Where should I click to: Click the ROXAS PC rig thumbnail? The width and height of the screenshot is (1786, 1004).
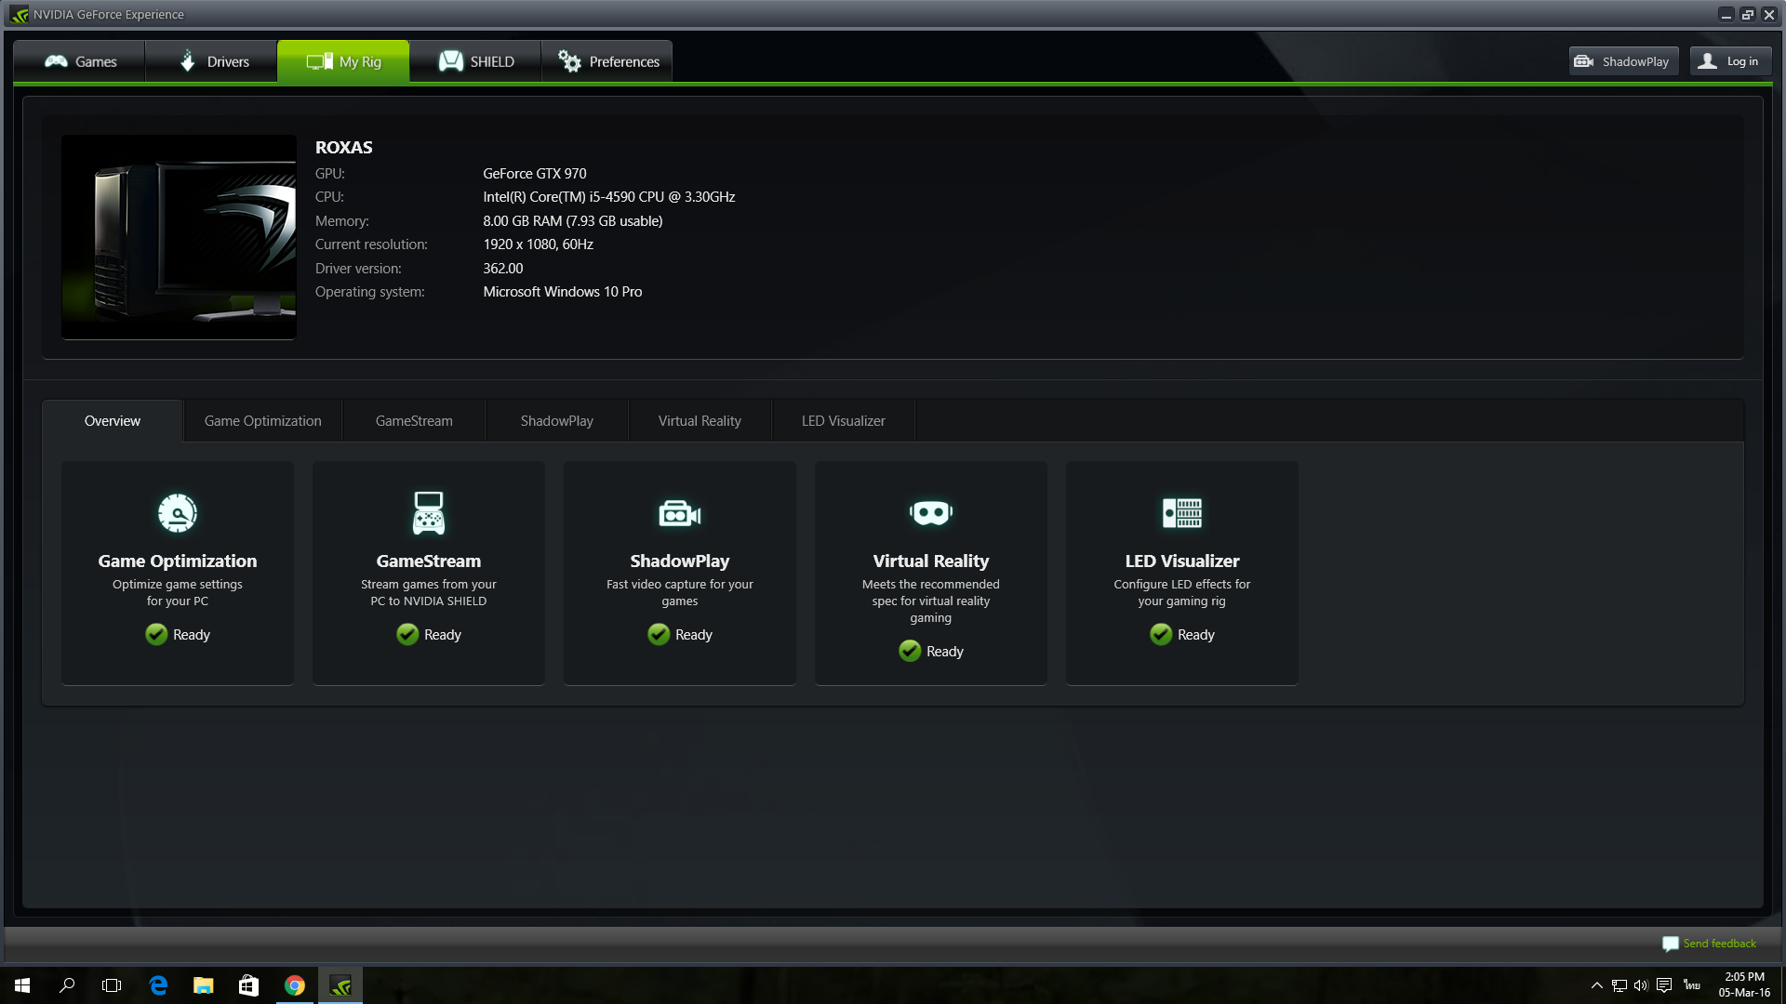[x=179, y=237]
